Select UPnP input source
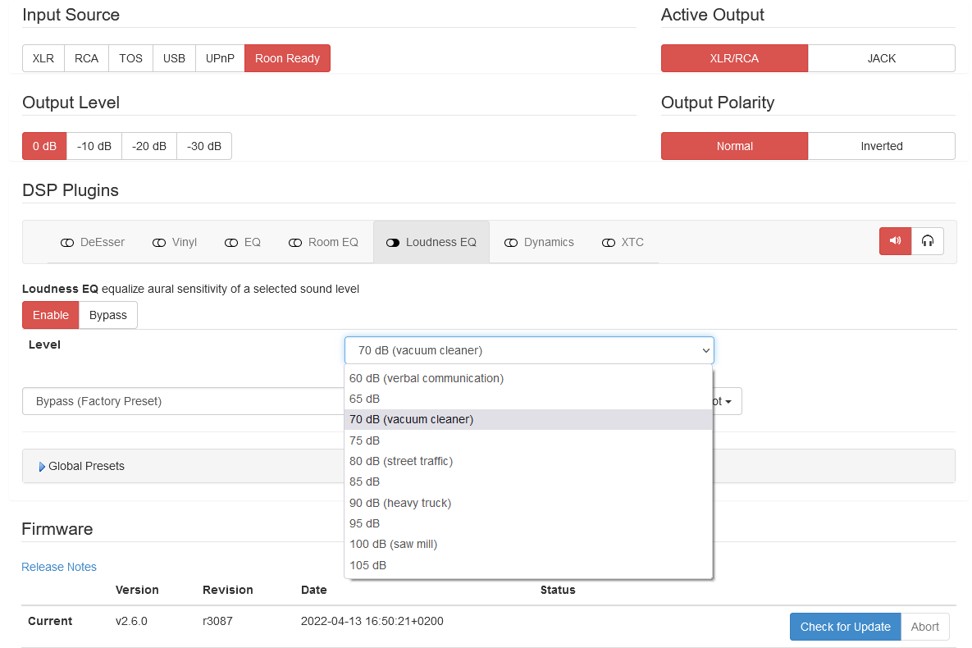The width and height of the screenshot is (972, 648). pos(220,58)
